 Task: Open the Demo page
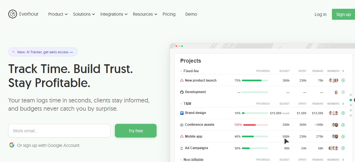tap(191, 14)
